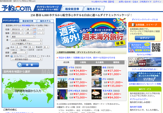Screen dimensions: 163x113
Task: Open the Seoul dragon thumbnail
Action: pos(62,71)
